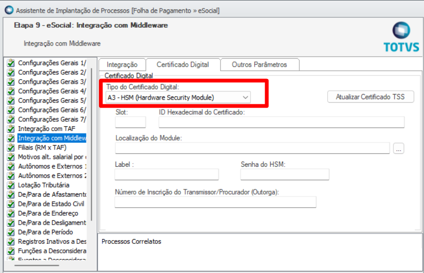The width and height of the screenshot is (424, 273).
Task: Select De/Para de Período step
Action: pyautogui.click(x=46, y=232)
